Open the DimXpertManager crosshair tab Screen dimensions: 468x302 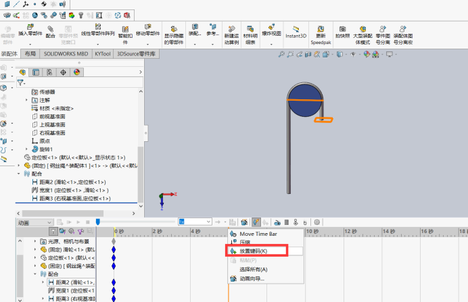pos(63,72)
